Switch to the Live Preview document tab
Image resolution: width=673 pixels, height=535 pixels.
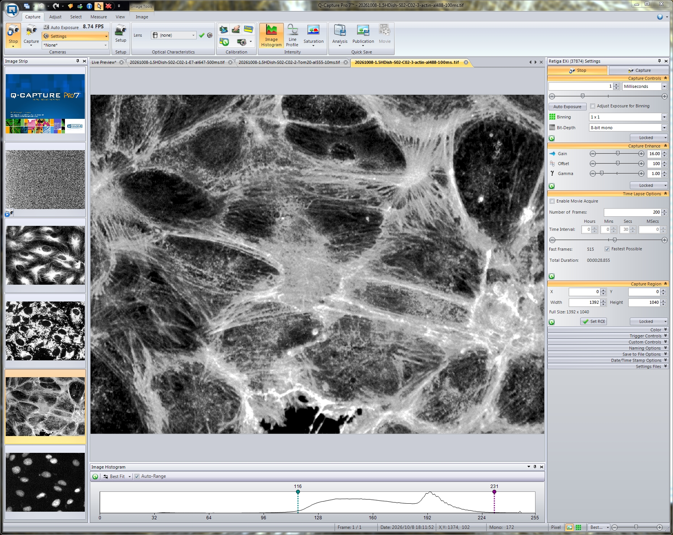[104, 62]
